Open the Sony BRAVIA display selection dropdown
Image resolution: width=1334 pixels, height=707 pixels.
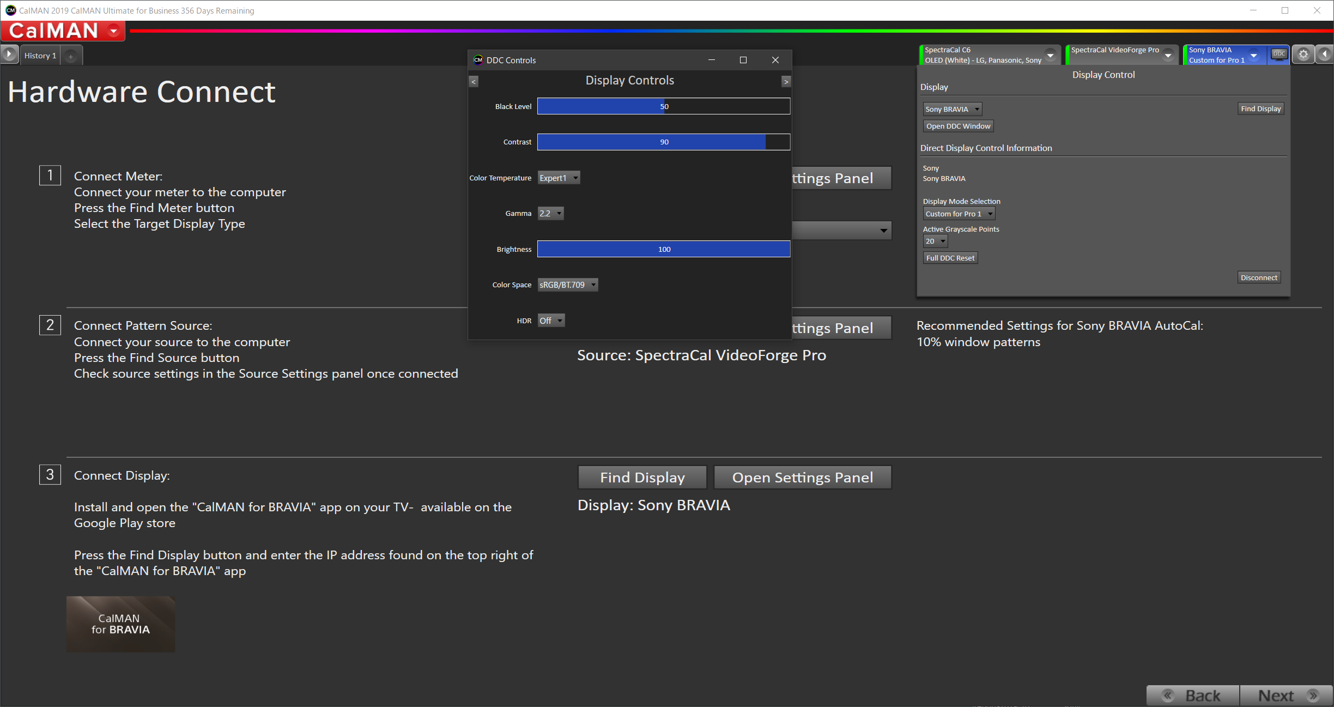tap(952, 109)
